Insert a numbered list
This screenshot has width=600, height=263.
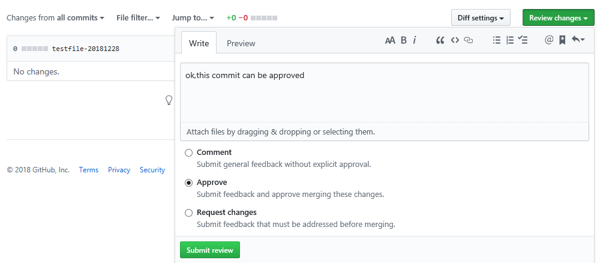point(510,40)
